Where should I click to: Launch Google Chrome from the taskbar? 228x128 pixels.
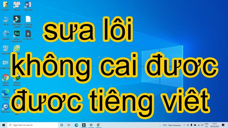[x=98, y=125]
